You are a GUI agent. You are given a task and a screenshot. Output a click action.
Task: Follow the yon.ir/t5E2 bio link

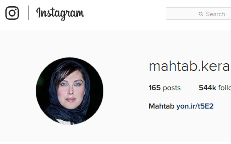pyautogui.click(x=195, y=106)
